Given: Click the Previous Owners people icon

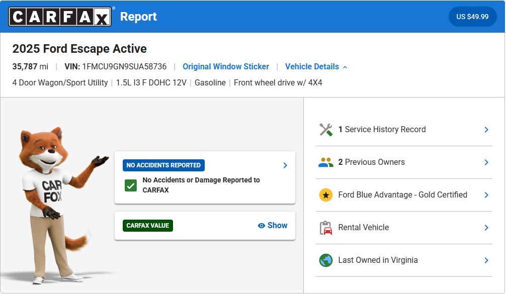Looking at the screenshot, I should 326,162.
